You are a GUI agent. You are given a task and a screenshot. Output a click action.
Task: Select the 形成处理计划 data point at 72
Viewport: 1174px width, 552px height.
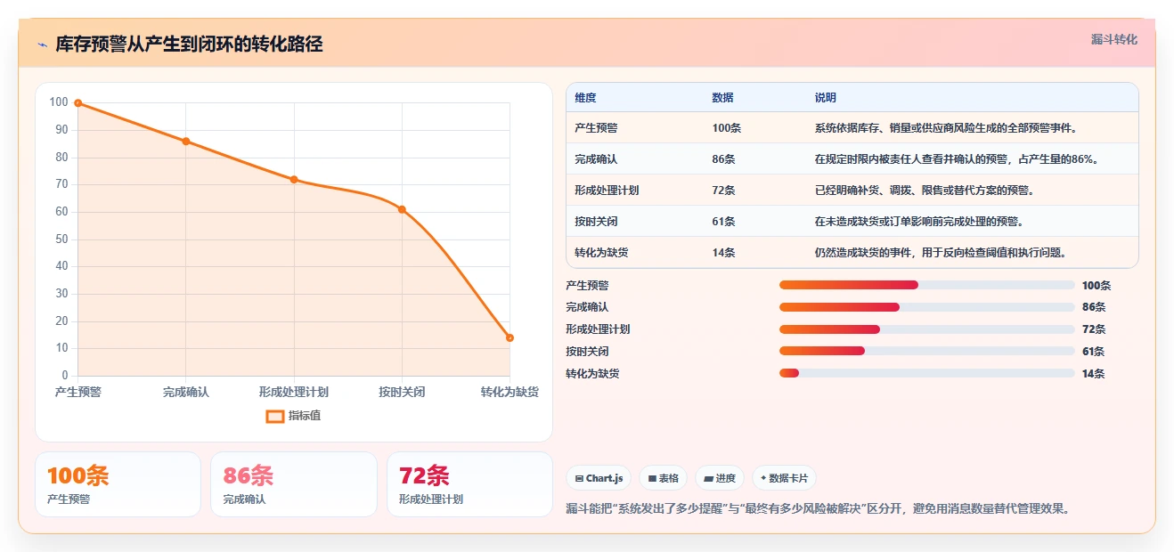point(294,179)
